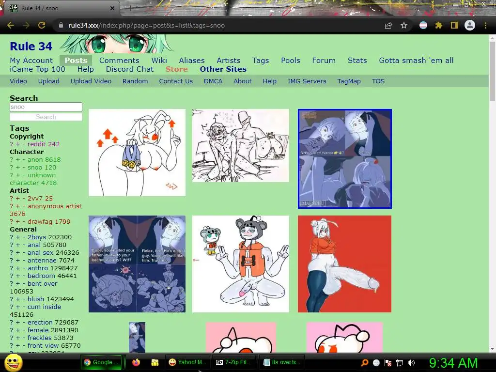
Task: Click the '?' next to the antennae tag
Action: coord(12,260)
